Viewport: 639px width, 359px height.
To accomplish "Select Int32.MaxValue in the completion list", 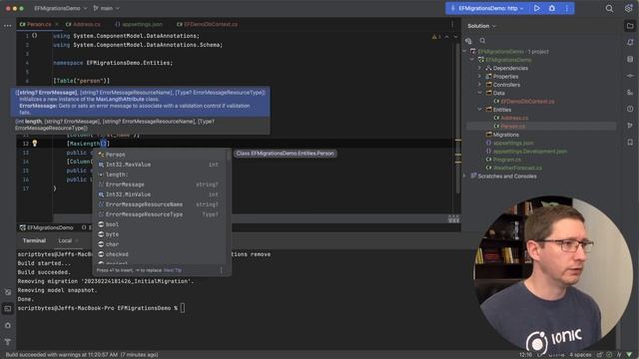I will [160, 165].
